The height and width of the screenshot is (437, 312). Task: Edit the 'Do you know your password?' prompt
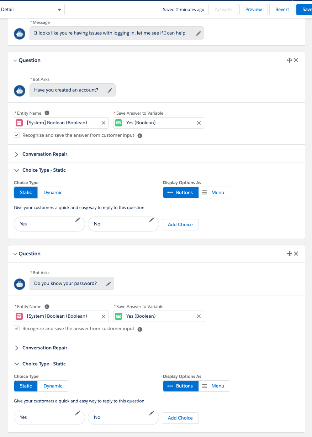pos(108,284)
